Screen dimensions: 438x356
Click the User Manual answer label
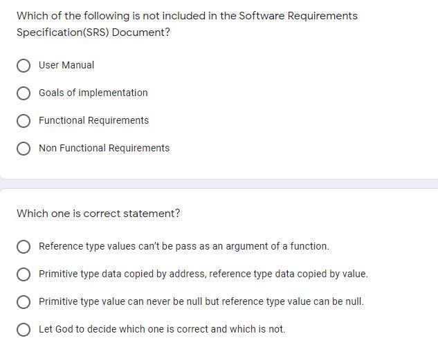(x=66, y=65)
